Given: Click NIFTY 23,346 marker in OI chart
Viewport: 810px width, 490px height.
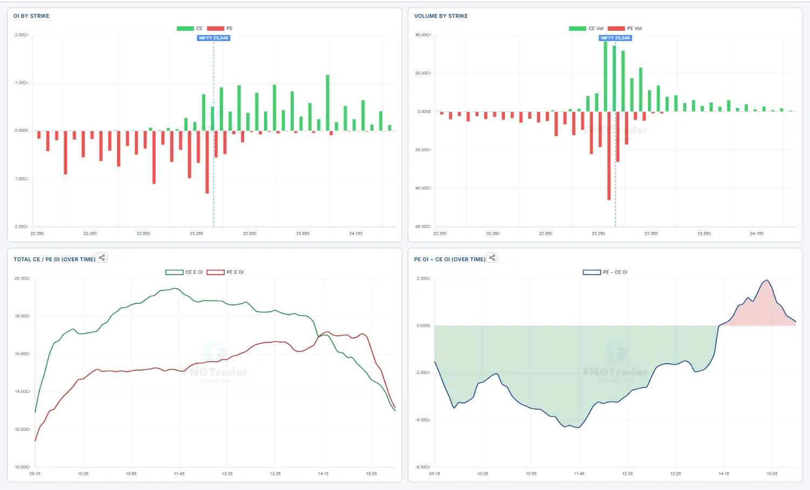Looking at the screenshot, I should pos(213,38).
